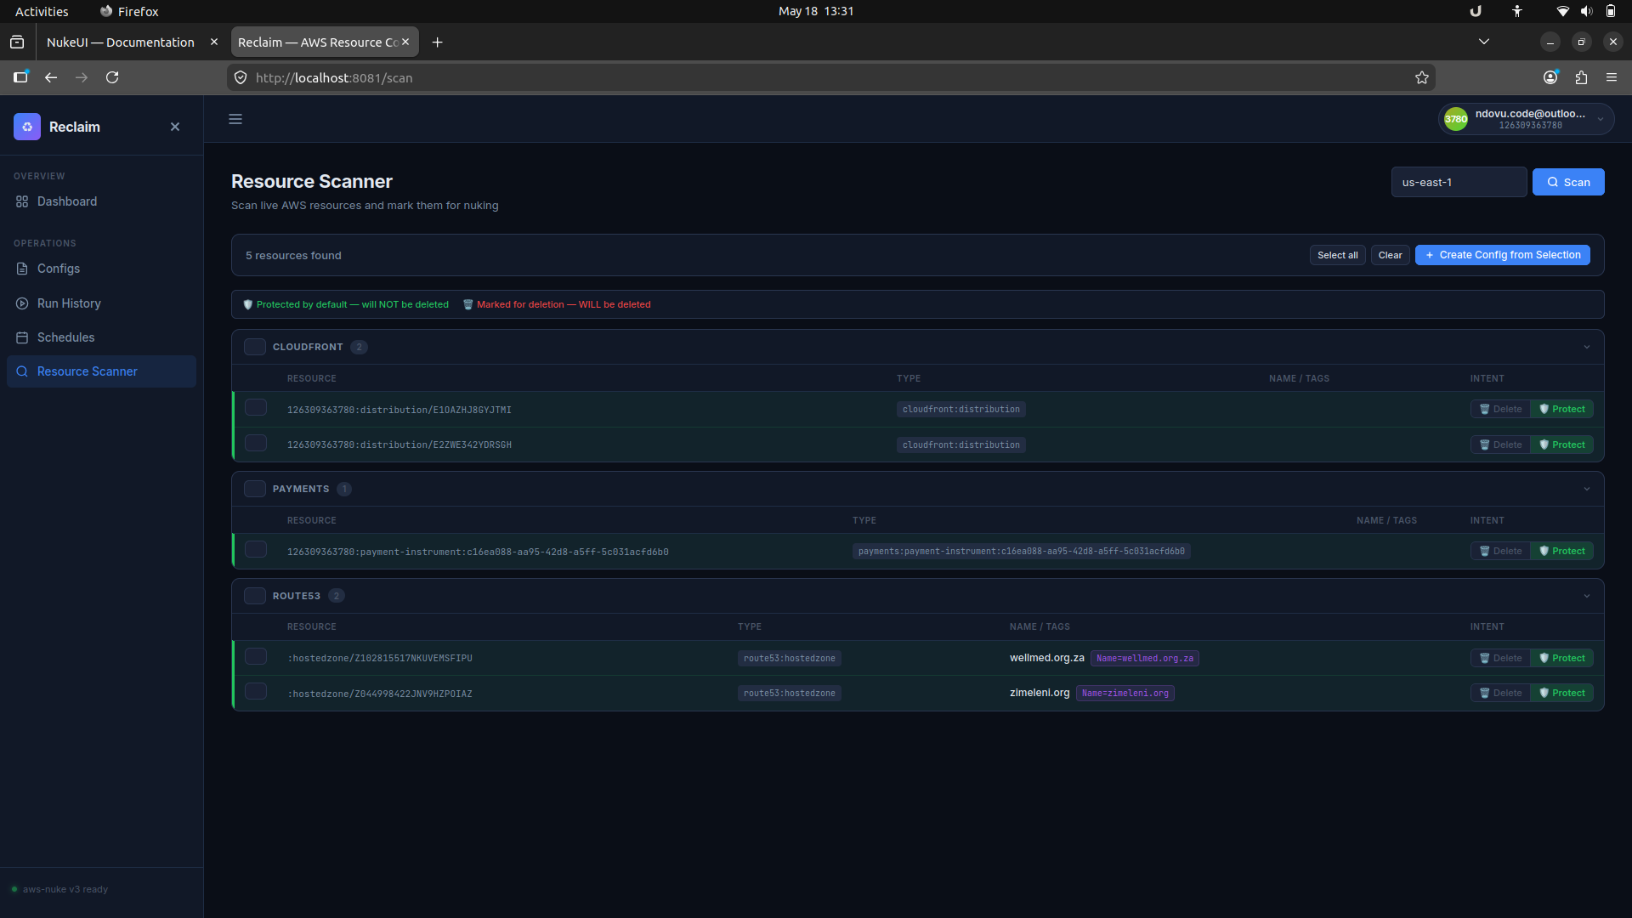Toggle the browser sidebar icon
Image resolution: width=1632 pixels, height=918 pixels.
click(x=20, y=77)
